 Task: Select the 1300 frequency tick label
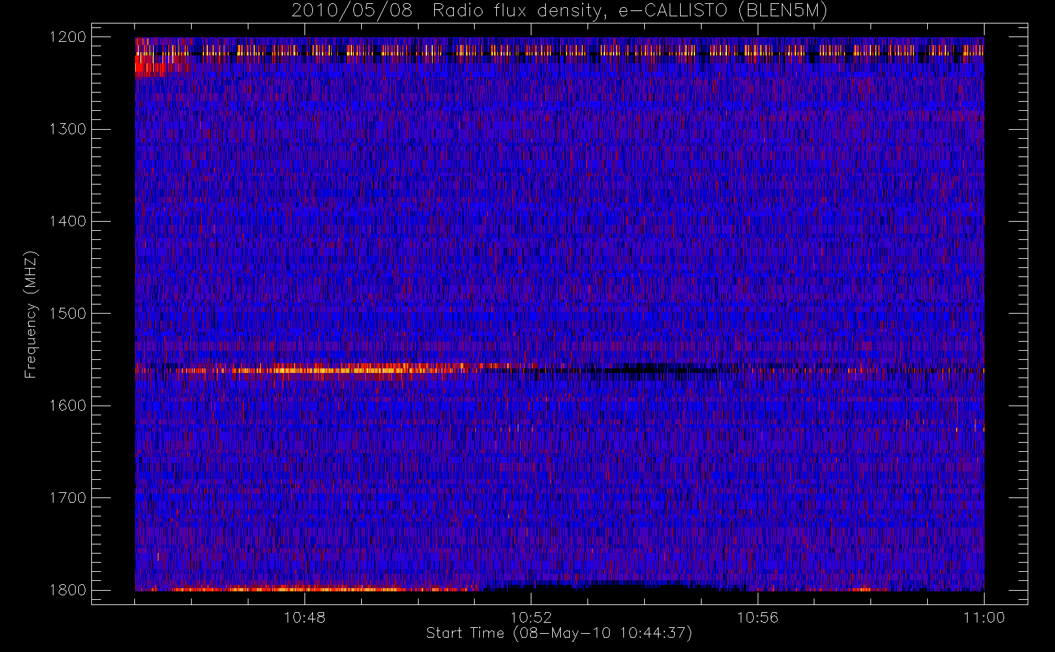[68, 129]
